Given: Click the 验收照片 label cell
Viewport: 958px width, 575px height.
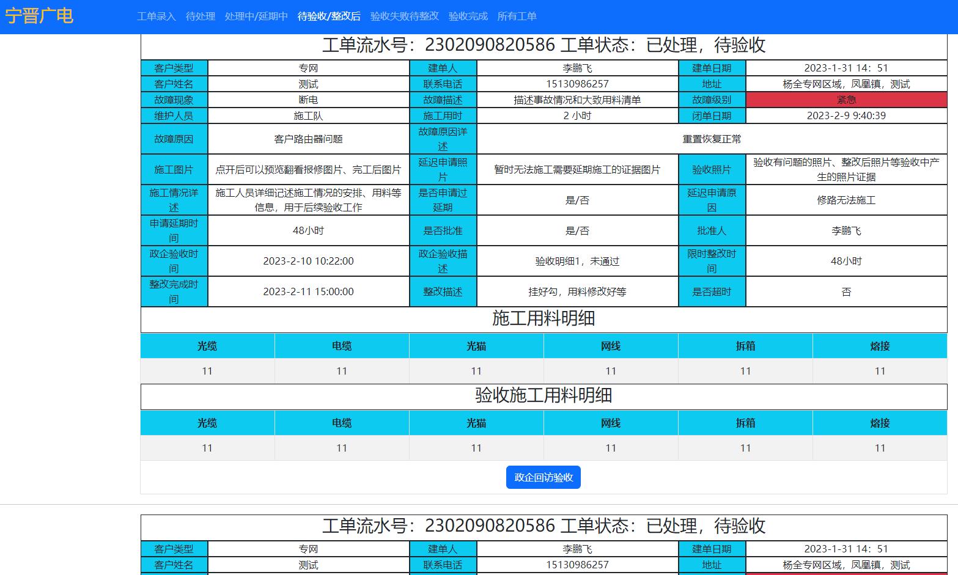Looking at the screenshot, I should (x=712, y=169).
